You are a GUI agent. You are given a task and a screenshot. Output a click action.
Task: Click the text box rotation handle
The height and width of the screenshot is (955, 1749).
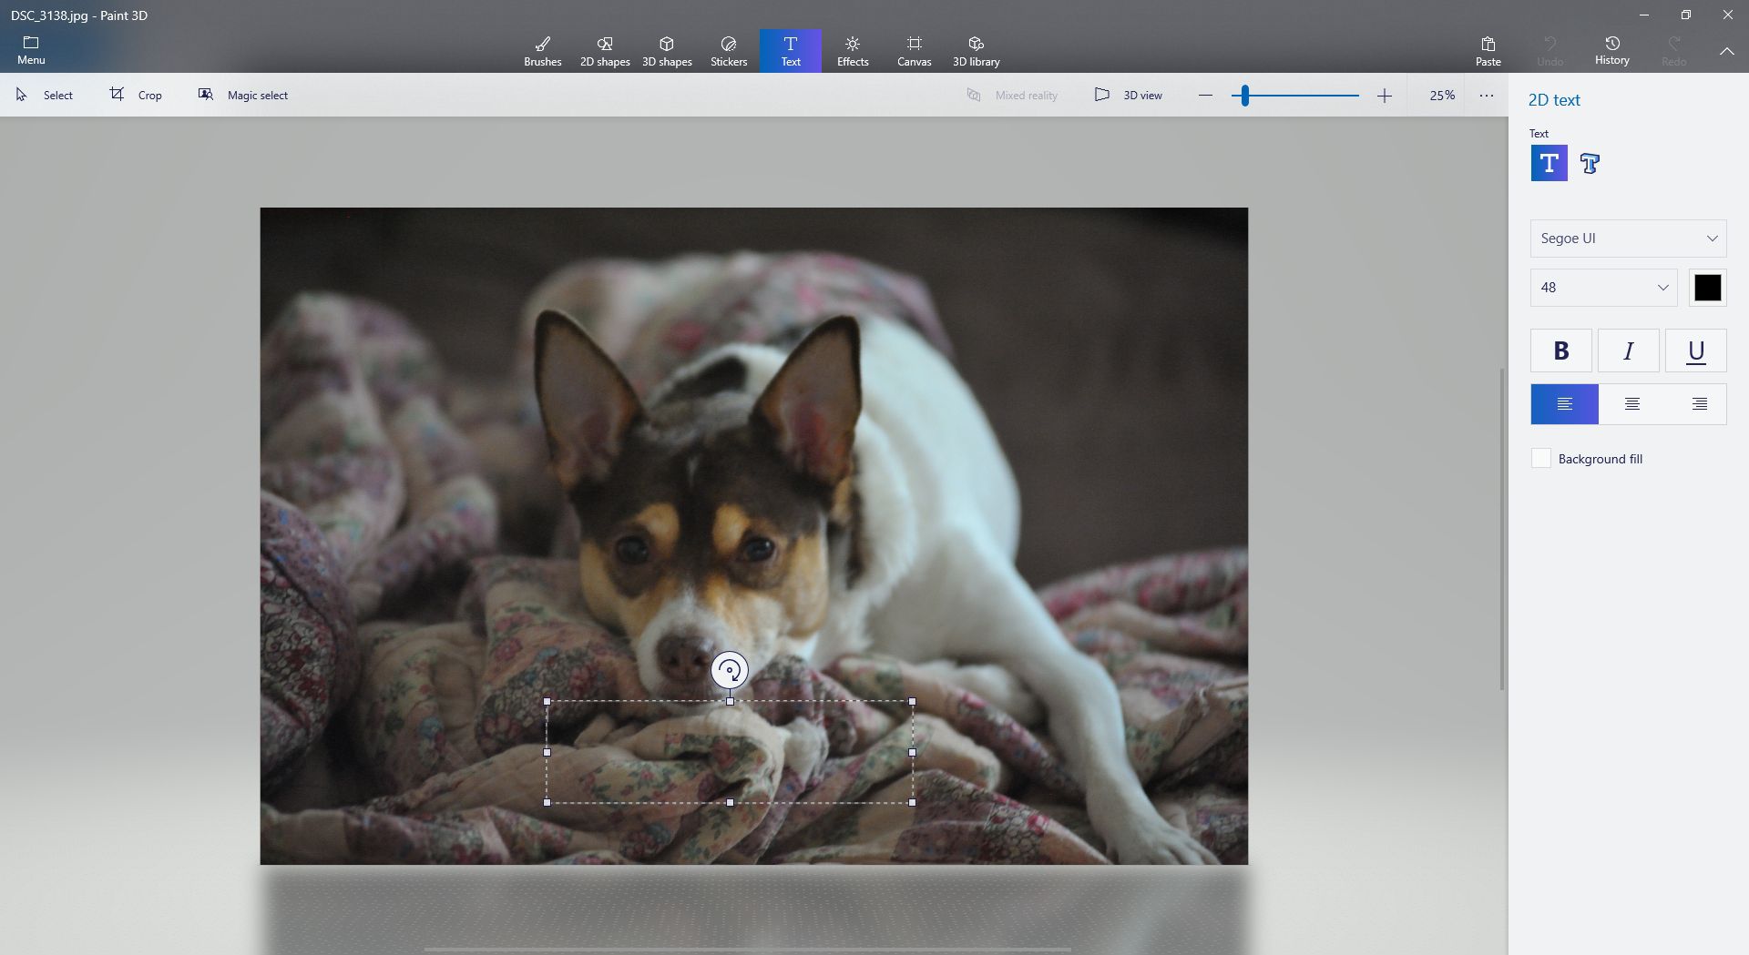729,671
